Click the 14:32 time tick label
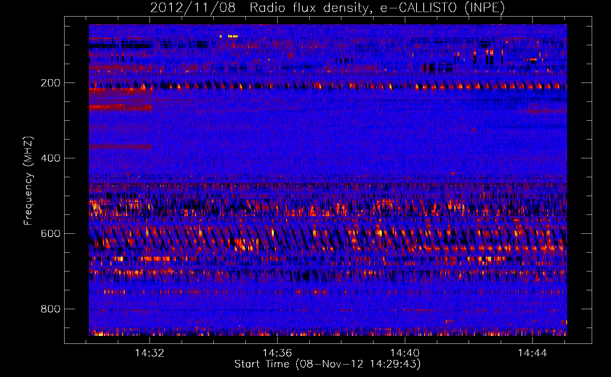Image resolution: width=611 pixels, height=377 pixels. pyautogui.click(x=150, y=353)
